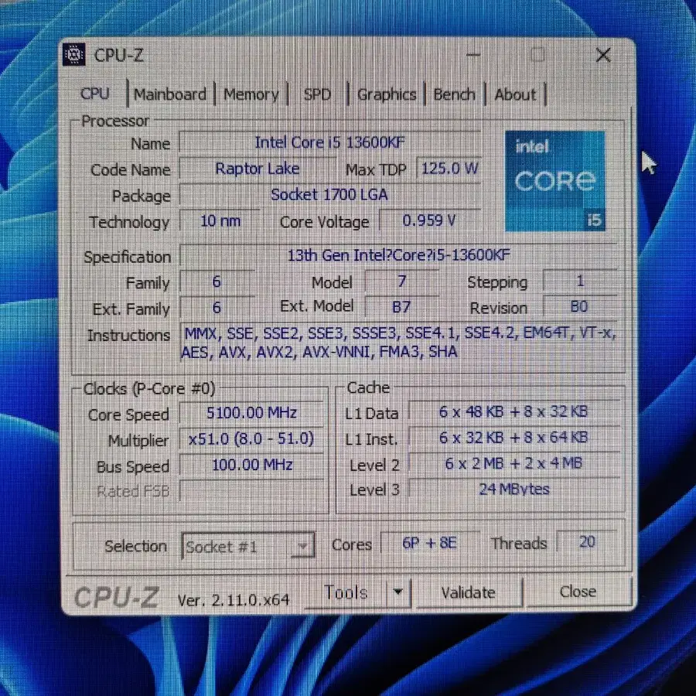Click the Core Speed value 5100.00 MHz
This screenshot has width=696, height=696.
point(251,413)
